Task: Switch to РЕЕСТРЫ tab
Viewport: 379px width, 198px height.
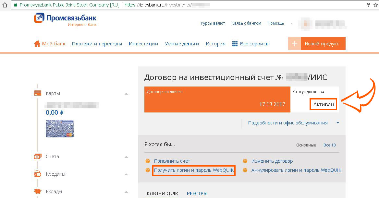Action: pyautogui.click(x=197, y=193)
